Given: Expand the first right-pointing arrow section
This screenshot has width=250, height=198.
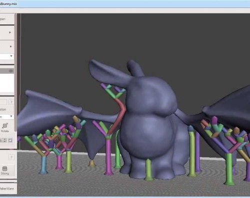Looking at the screenshot, I should pos(10,32).
